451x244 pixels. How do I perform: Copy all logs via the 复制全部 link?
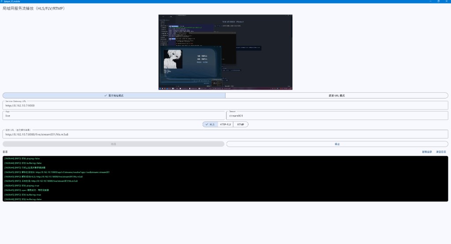click(427, 152)
